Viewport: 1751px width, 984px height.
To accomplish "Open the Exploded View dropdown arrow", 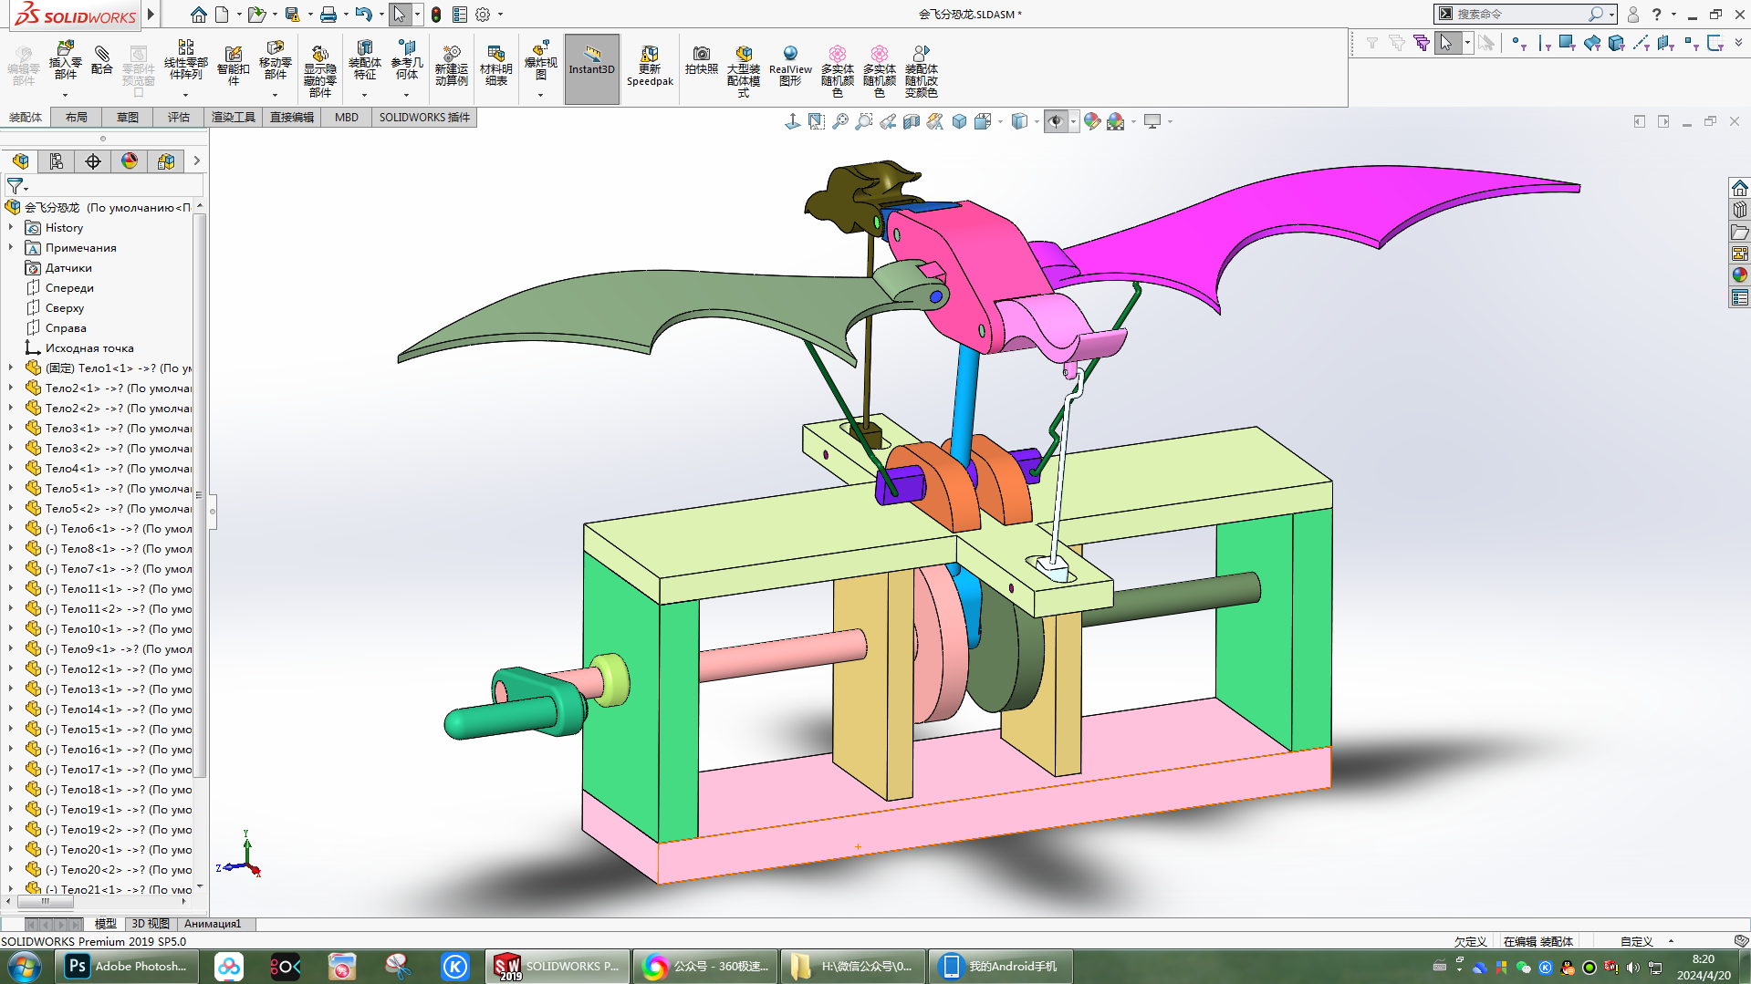I will [x=540, y=95].
